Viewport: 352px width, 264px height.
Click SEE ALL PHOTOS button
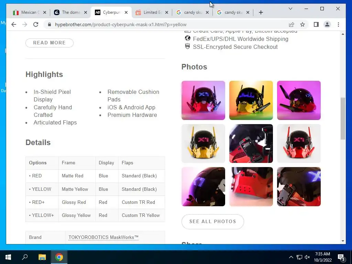[212, 222]
